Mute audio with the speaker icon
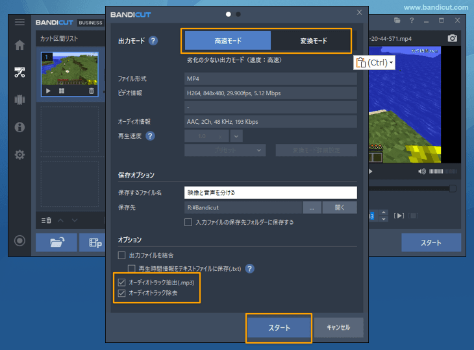The image size is (474, 350). pos(421,171)
